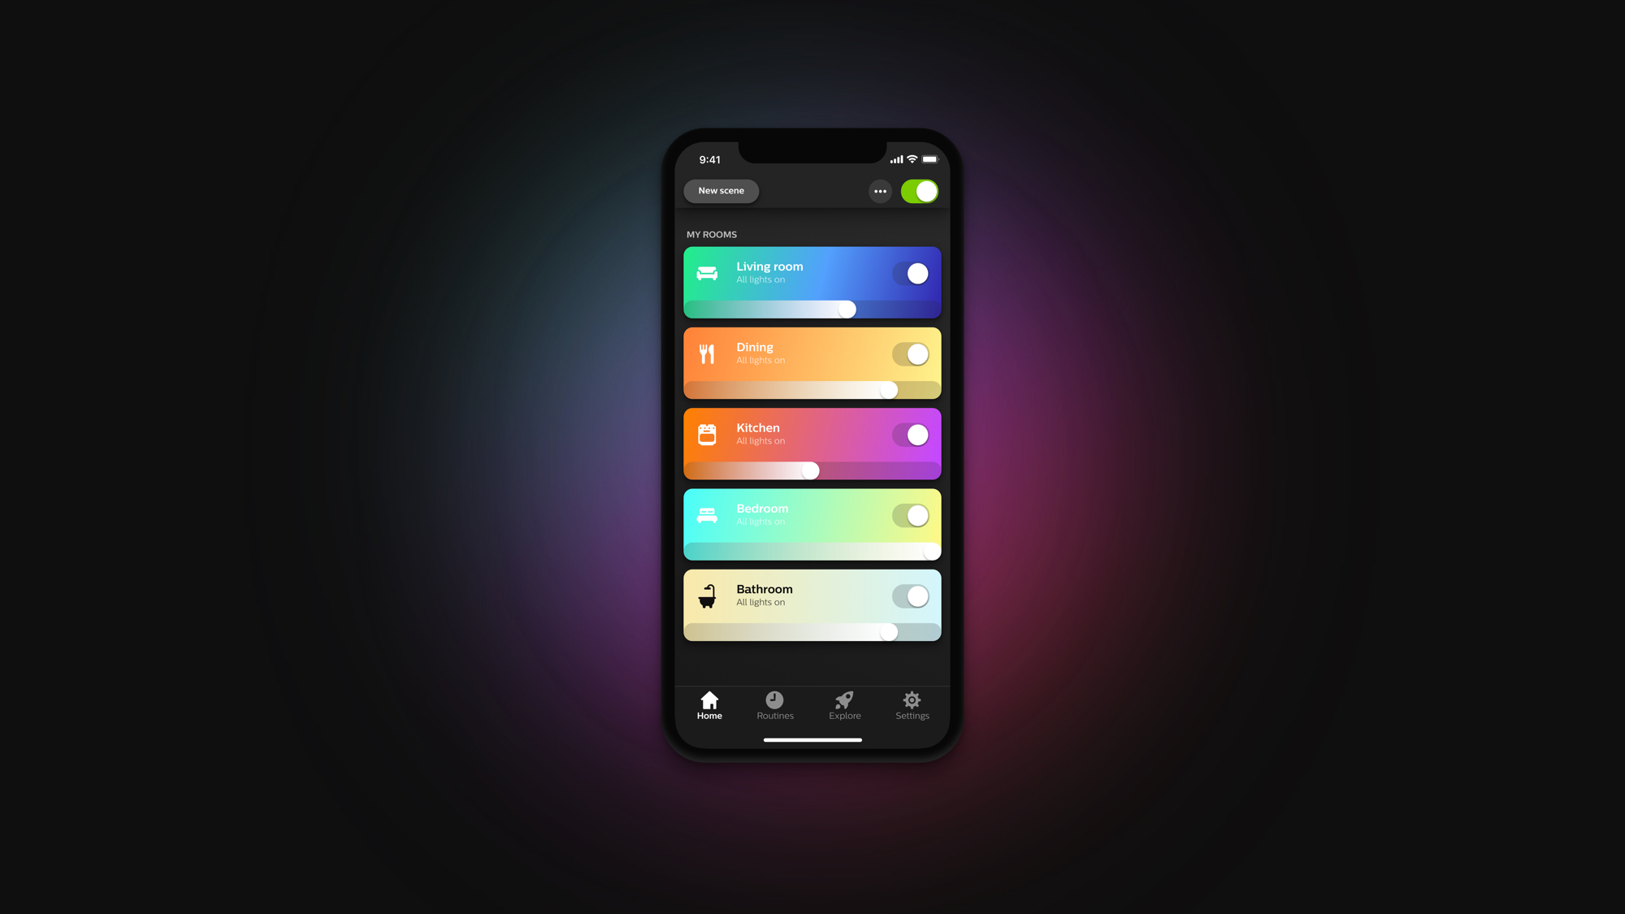Viewport: 1625px width, 914px height.
Task: Tap the New scene button
Action: click(x=721, y=191)
